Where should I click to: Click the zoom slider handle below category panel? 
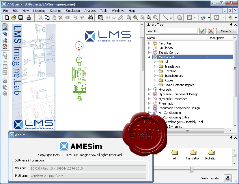192,170
